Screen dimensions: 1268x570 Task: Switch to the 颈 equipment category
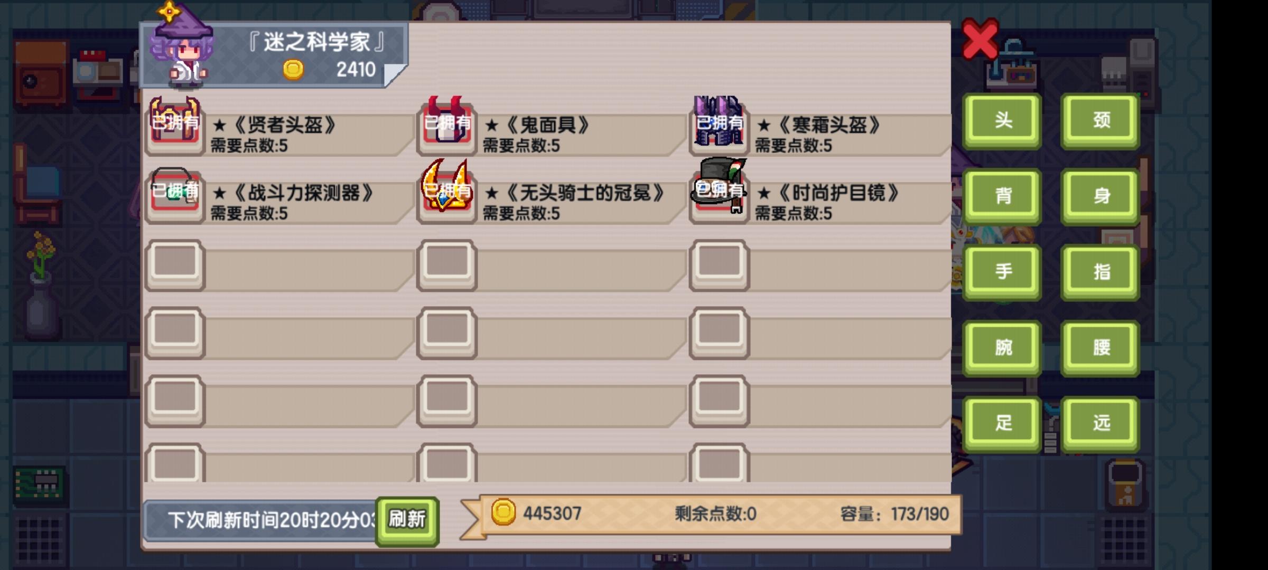click(1100, 121)
